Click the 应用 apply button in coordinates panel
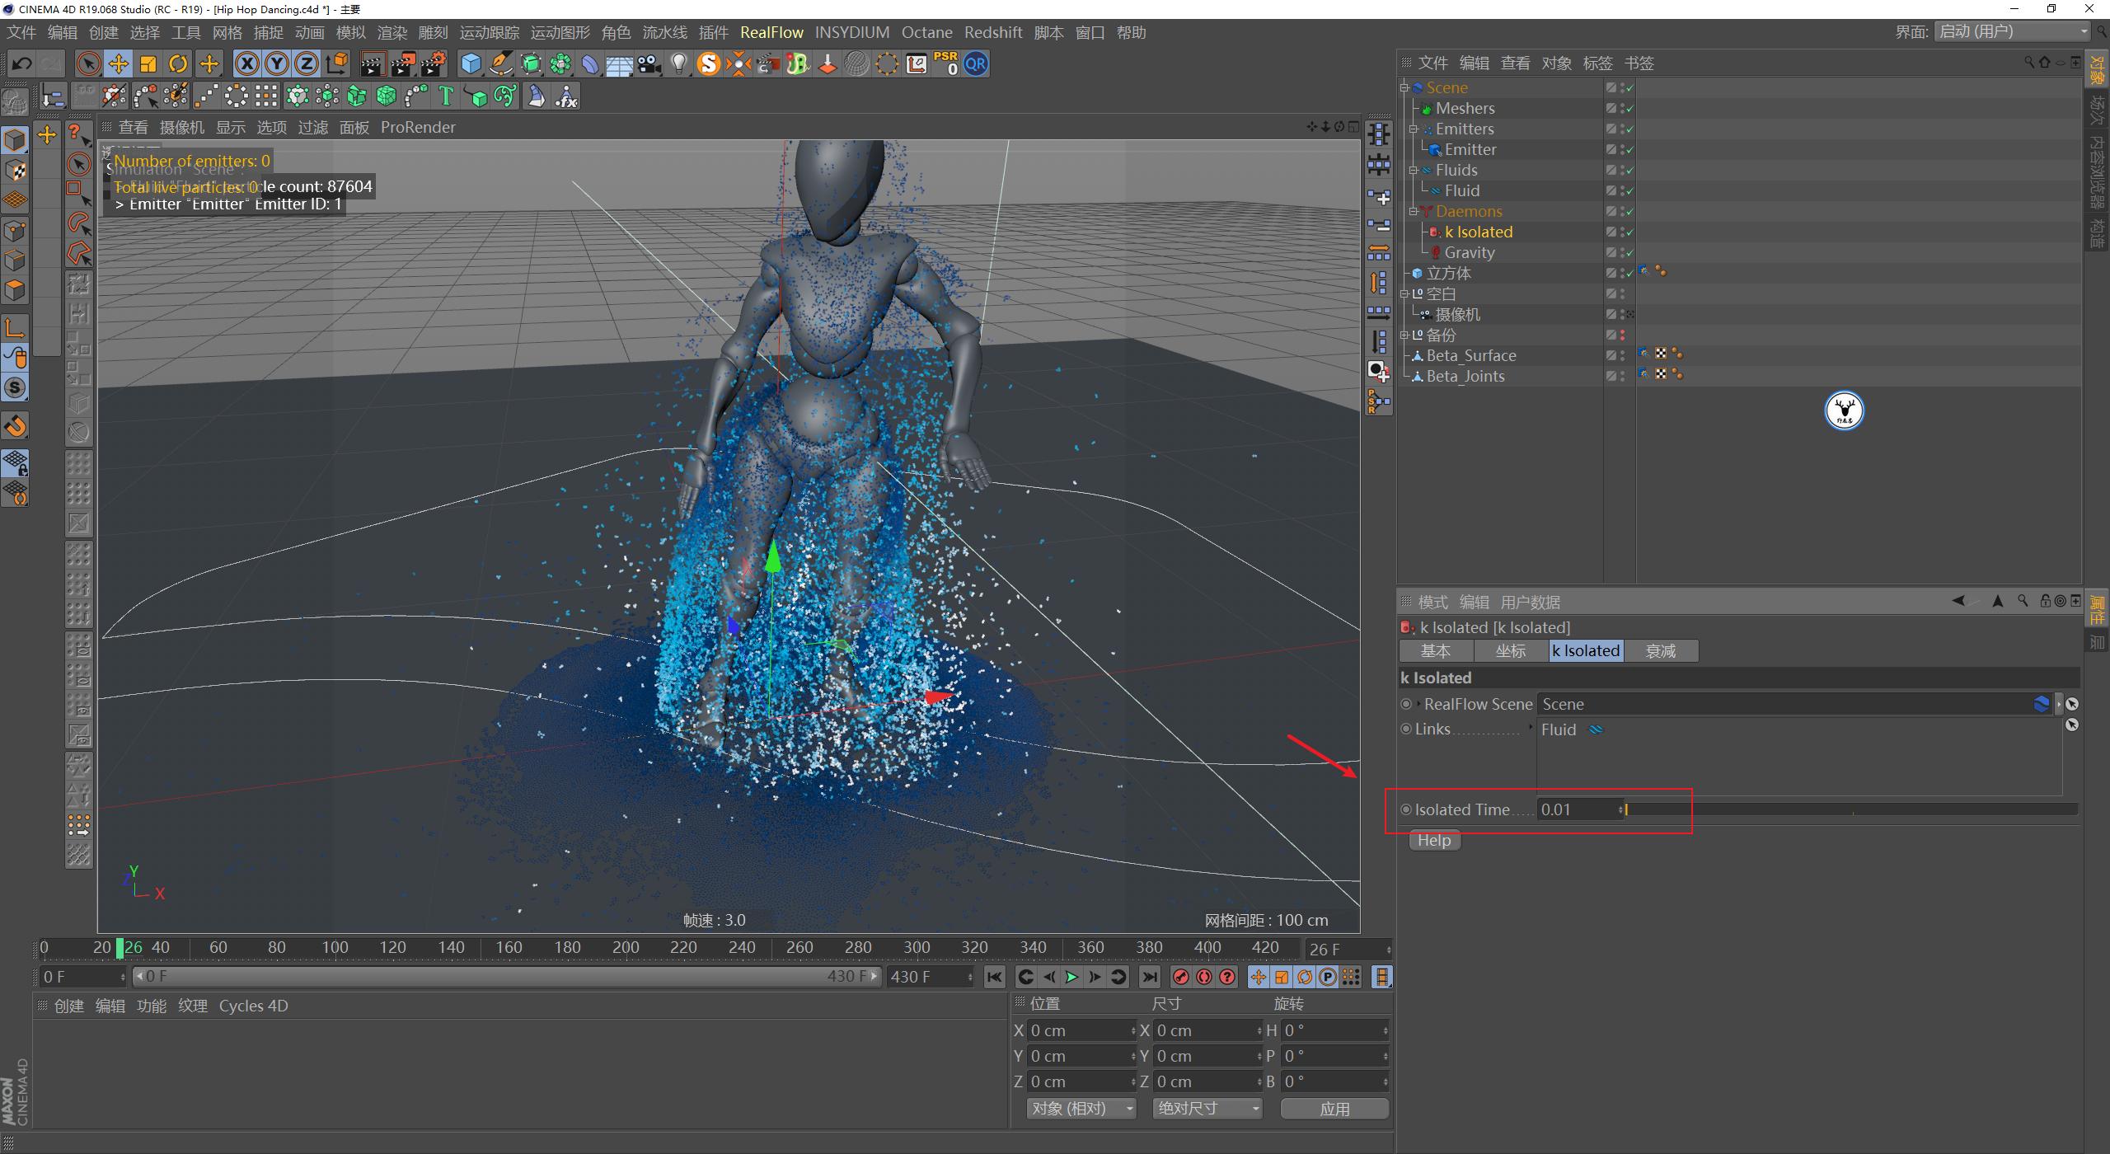Image resolution: width=2110 pixels, height=1154 pixels. (x=1335, y=1109)
